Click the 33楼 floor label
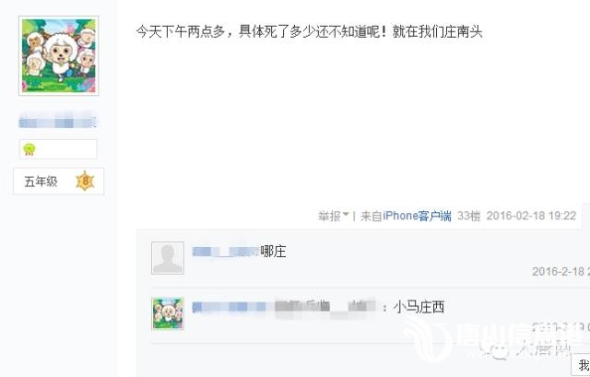The height and width of the screenshot is (377, 590). pos(469,216)
